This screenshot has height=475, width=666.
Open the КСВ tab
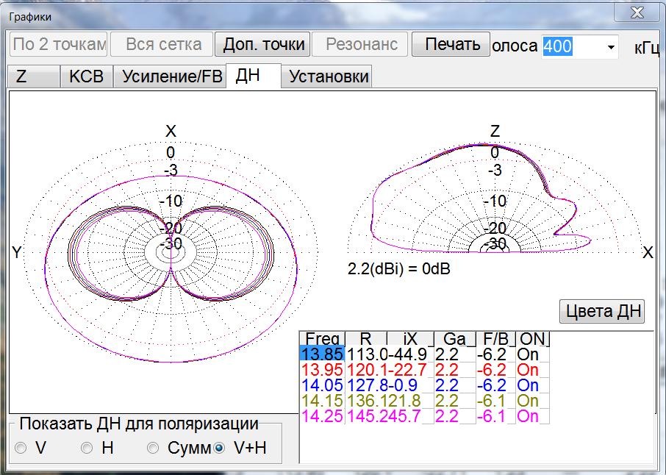[87, 76]
